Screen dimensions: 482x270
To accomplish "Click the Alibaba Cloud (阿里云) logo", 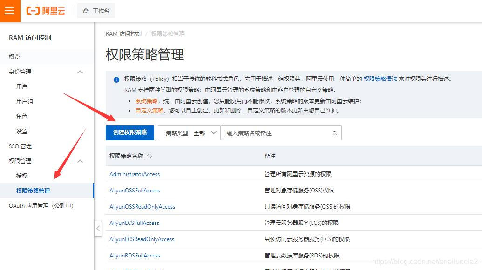I will (x=46, y=11).
